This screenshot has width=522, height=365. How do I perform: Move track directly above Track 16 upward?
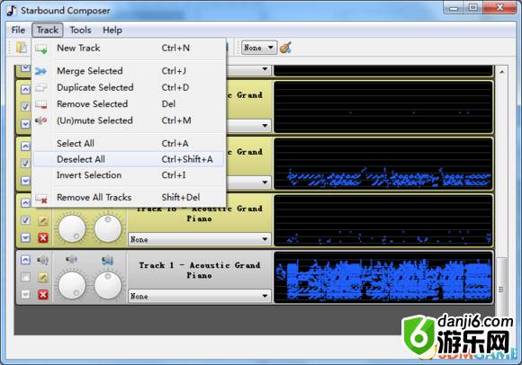[25, 146]
